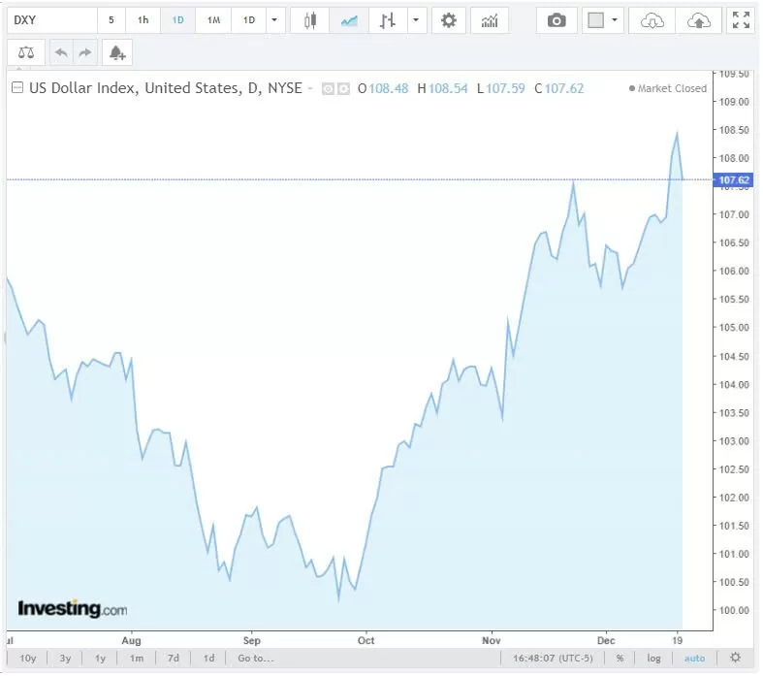Screen dimensions: 763x676
Task: Select the 1h interval tab
Action: 143,20
